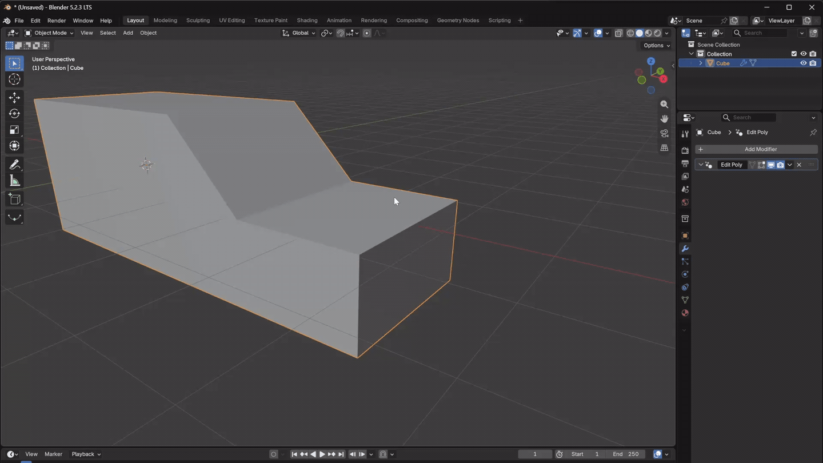Image resolution: width=823 pixels, height=463 pixels.
Task: Click the pan hand viewport gizmo
Action: point(664,119)
